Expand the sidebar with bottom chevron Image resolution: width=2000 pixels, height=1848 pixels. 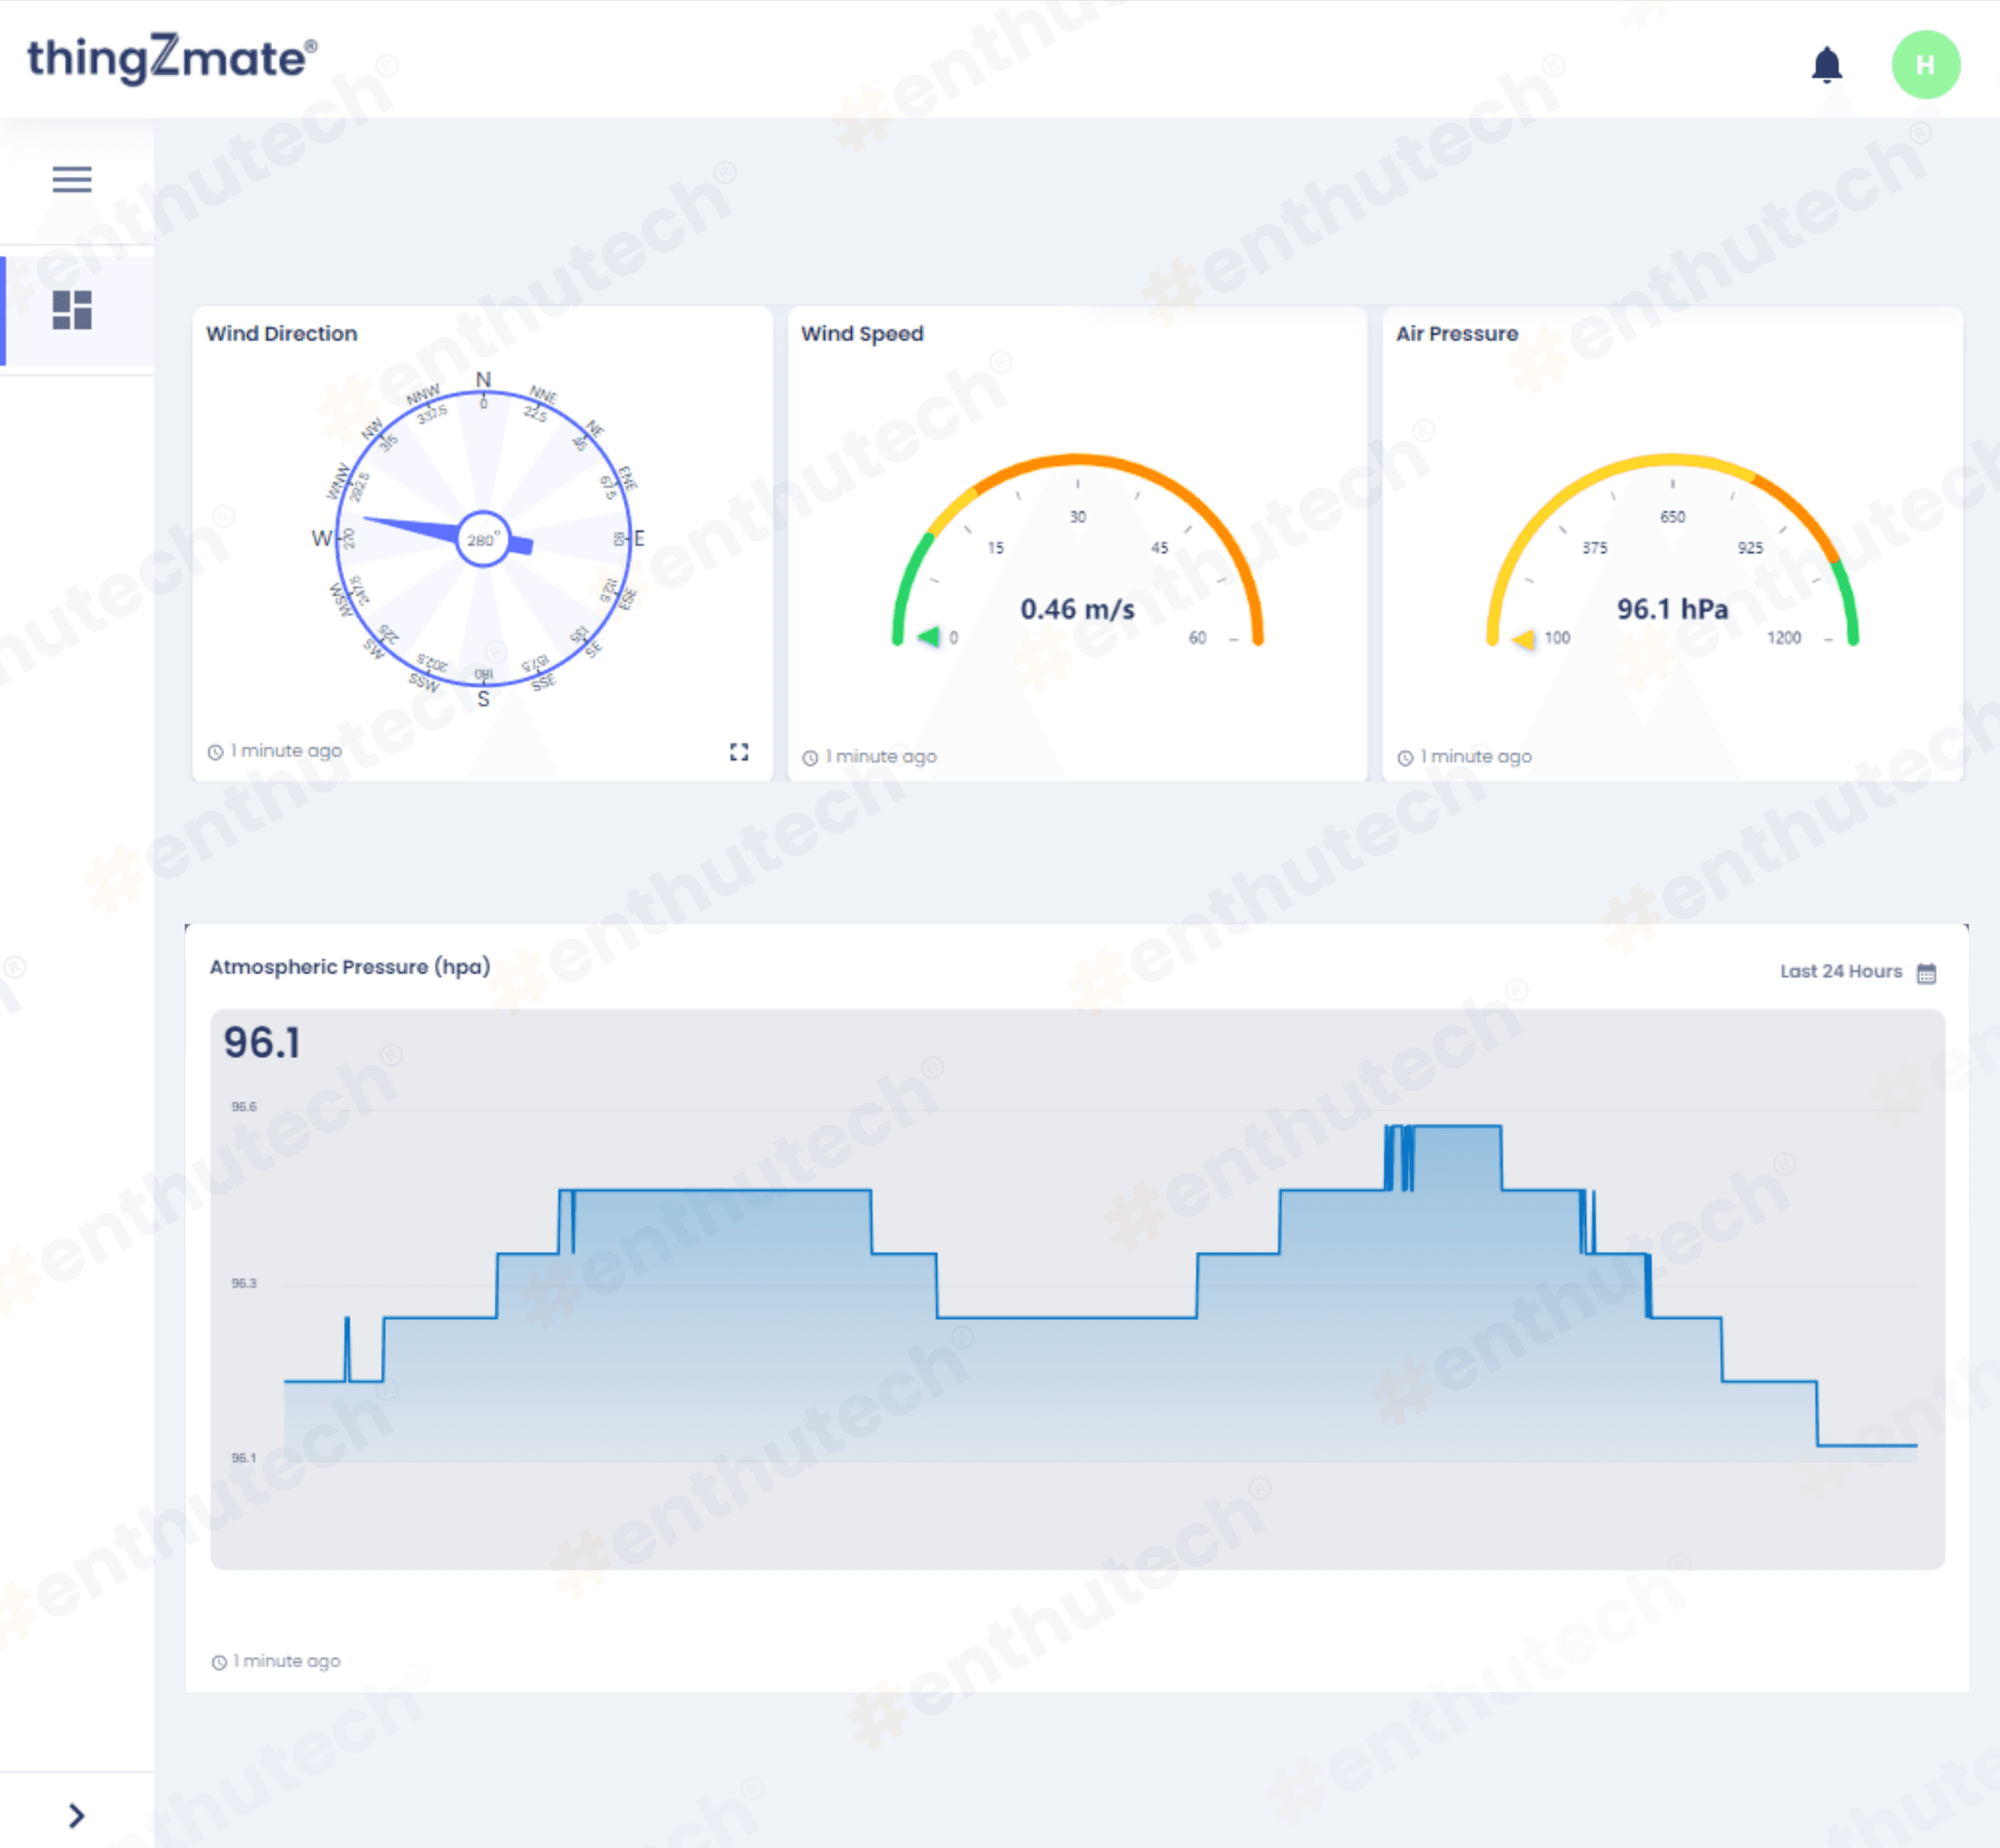tap(76, 1815)
